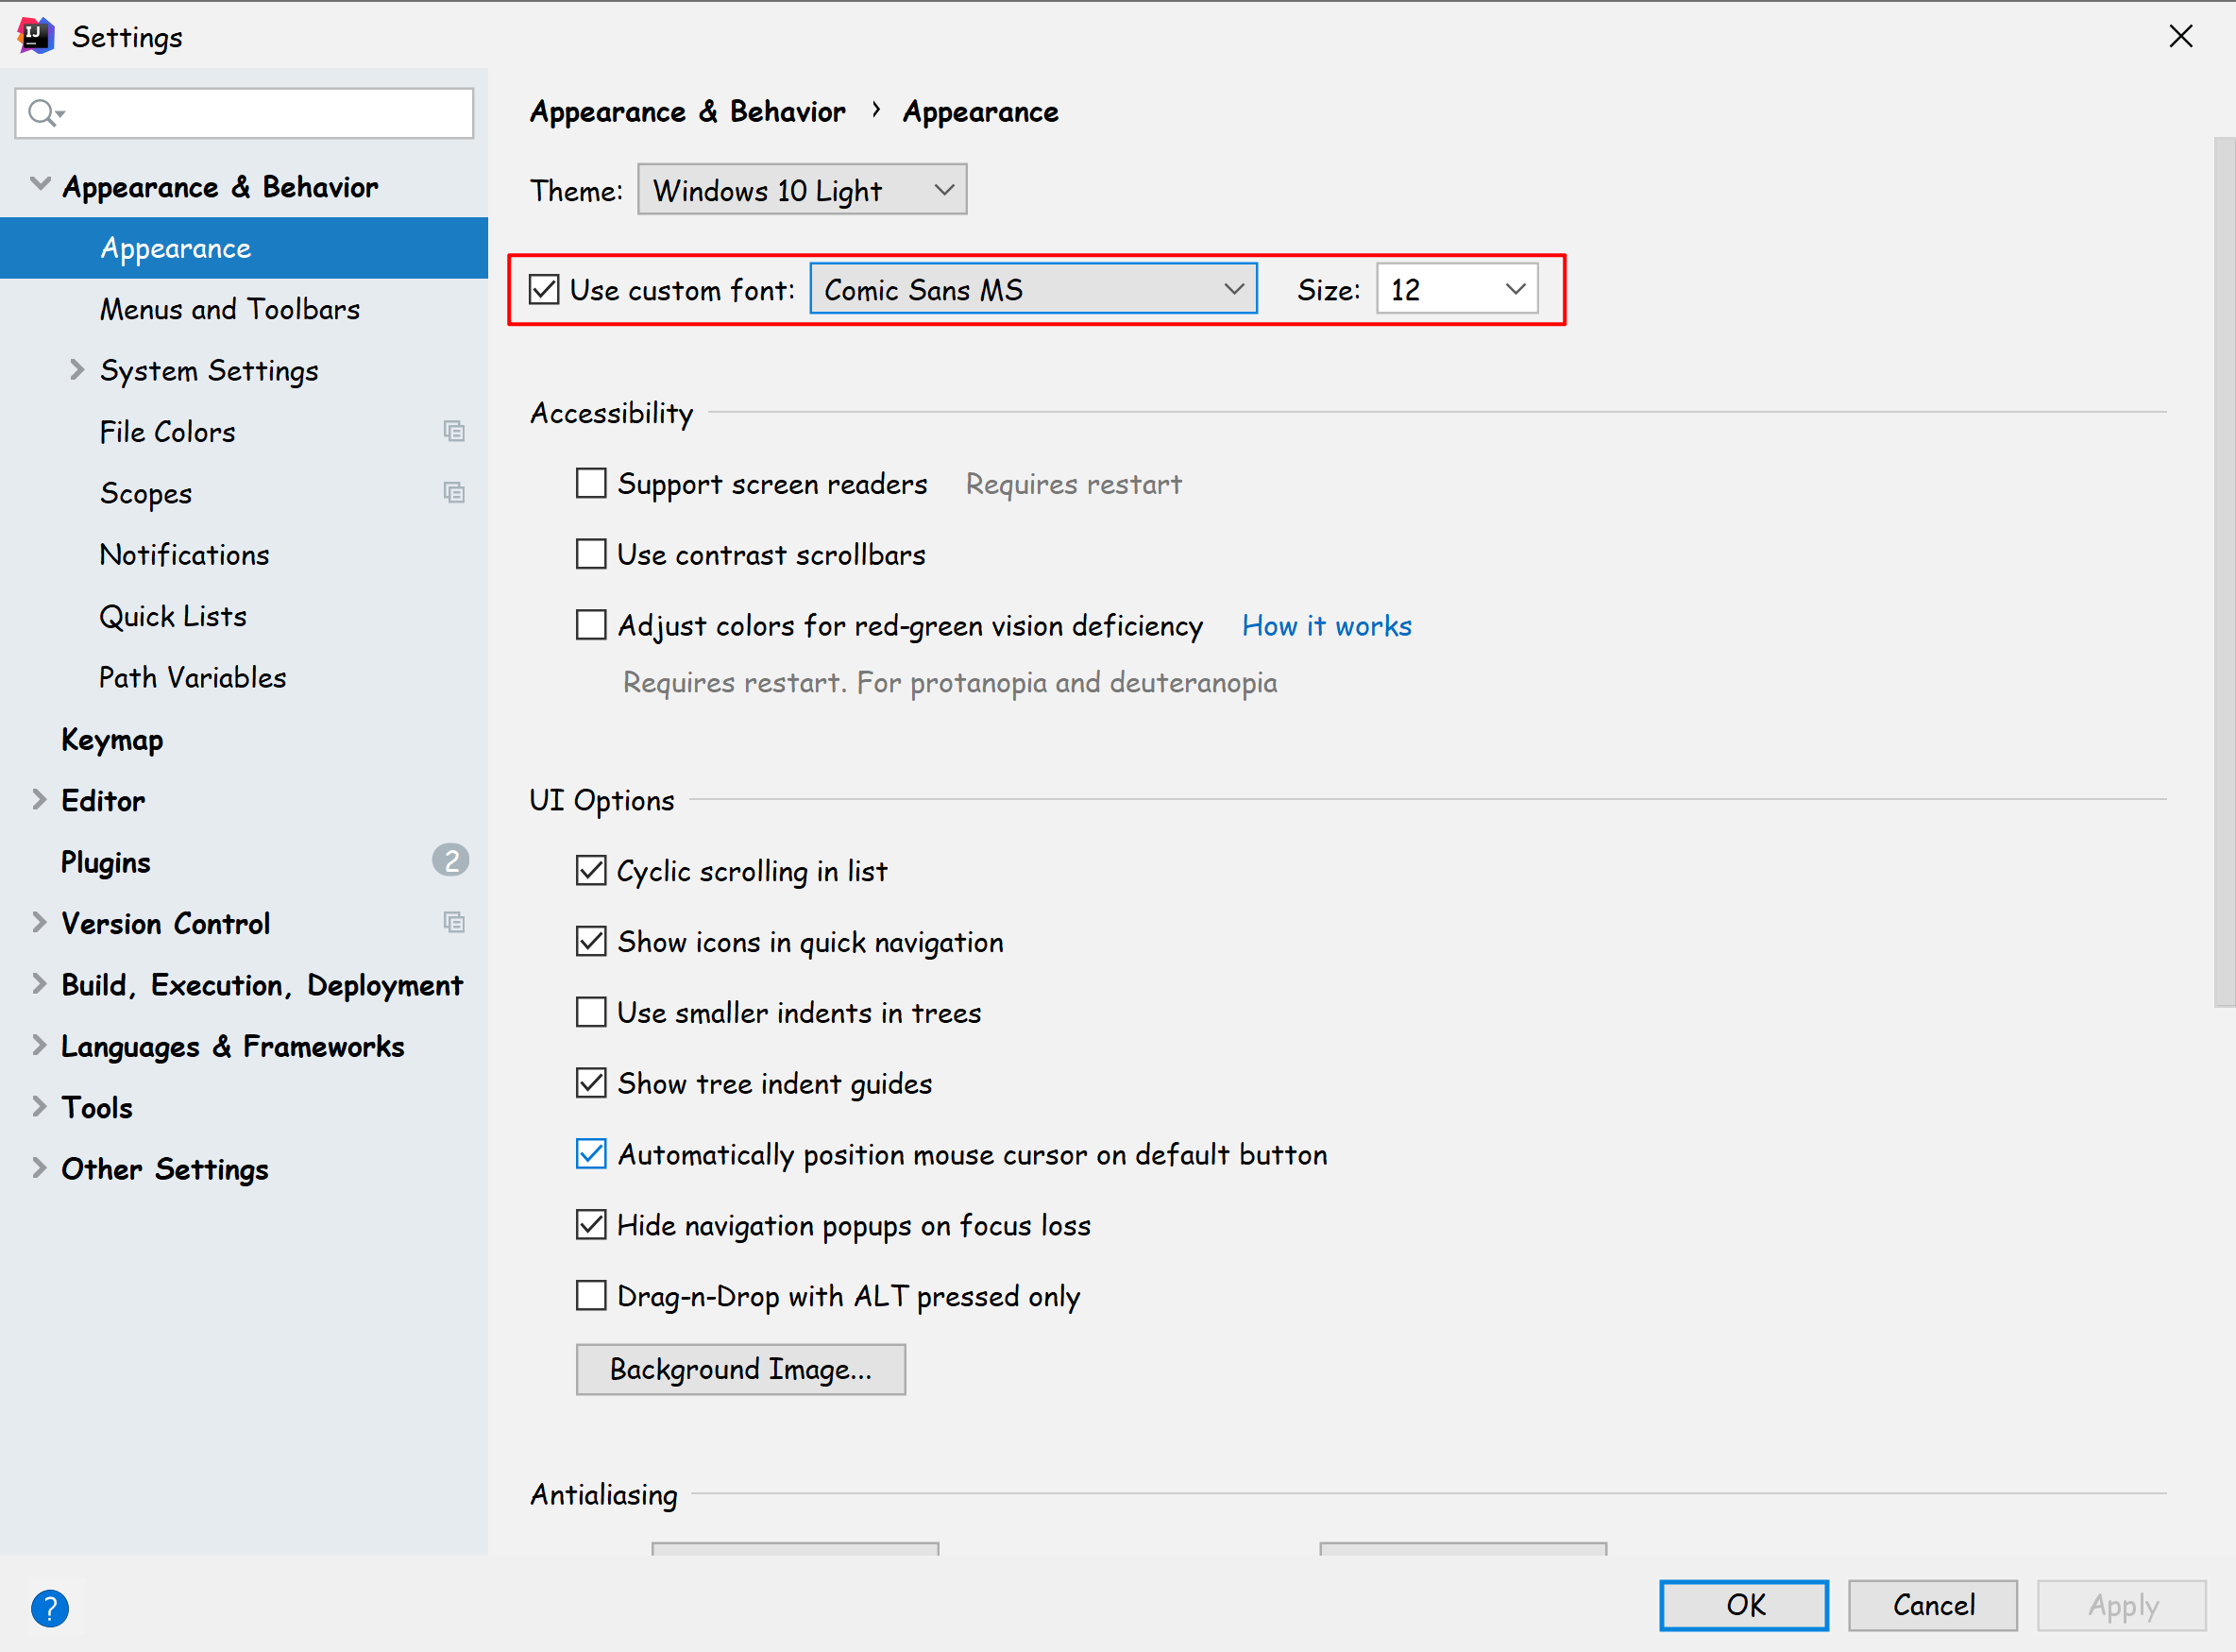Expand the Editor settings section
The height and width of the screenshot is (1652, 2236).
click(x=39, y=799)
